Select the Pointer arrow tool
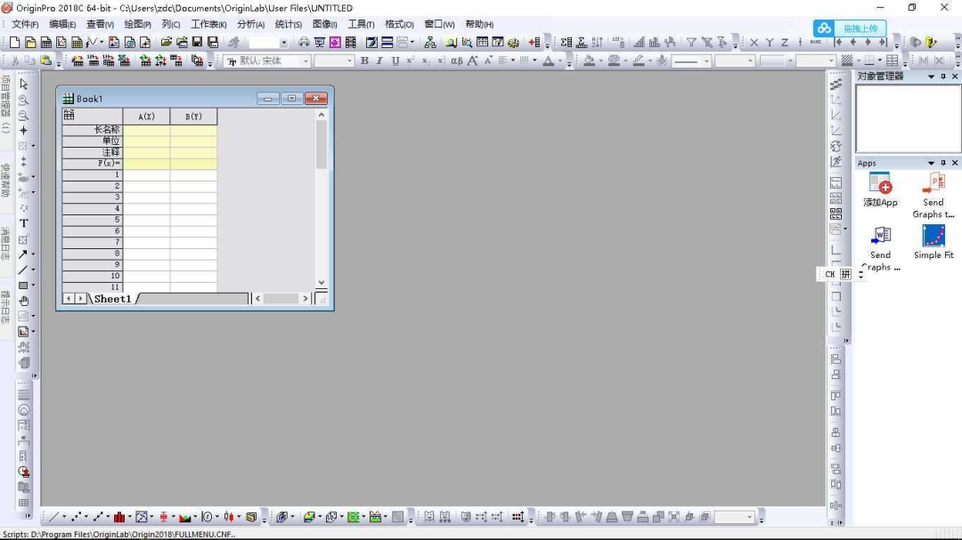This screenshot has height=540, width=962. (x=24, y=84)
